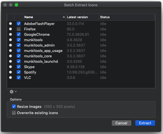
Task: Click the status dot beside Spotify
Action: click(10, 72)
